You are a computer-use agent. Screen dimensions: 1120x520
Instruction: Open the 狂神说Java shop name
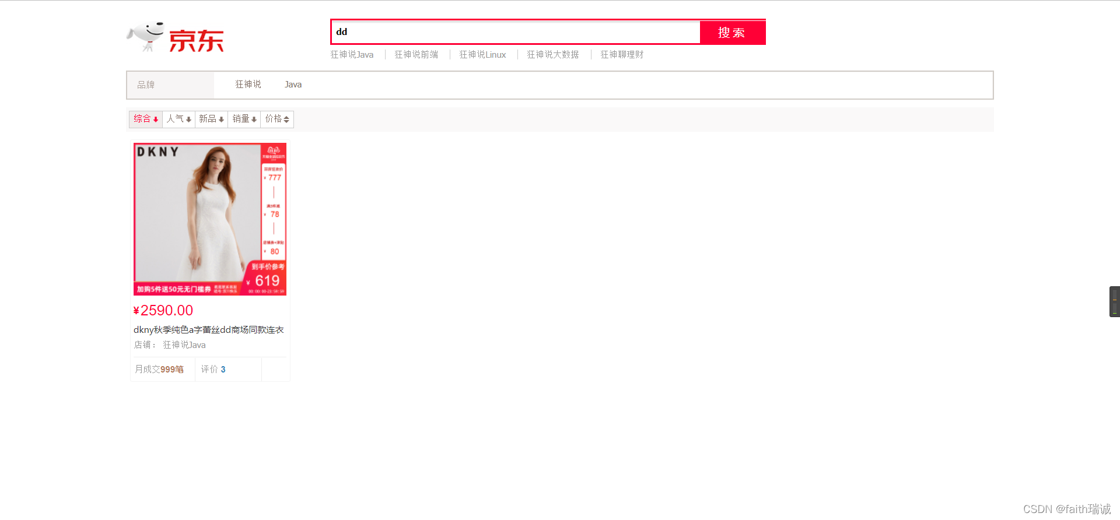coord(184,345)
